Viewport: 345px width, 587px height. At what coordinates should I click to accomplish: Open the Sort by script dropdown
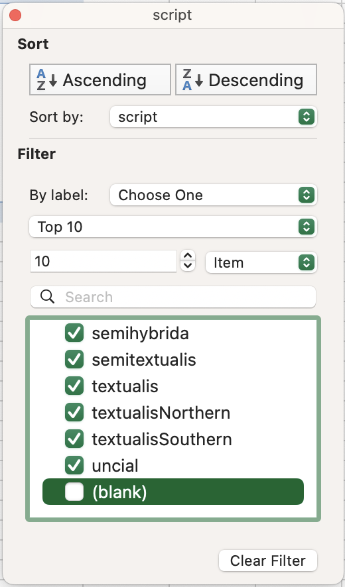pos(214,117)
